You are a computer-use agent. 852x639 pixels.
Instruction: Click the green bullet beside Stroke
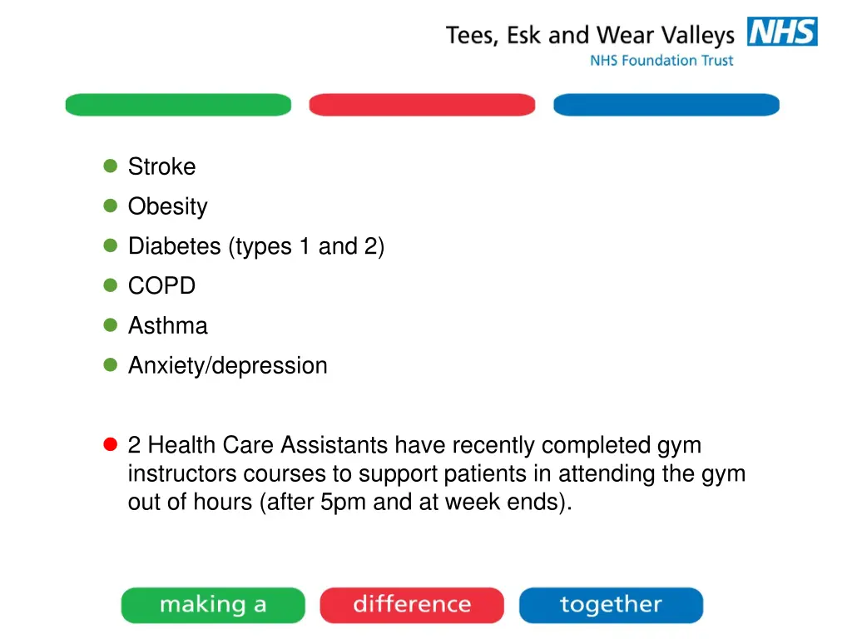111,166
